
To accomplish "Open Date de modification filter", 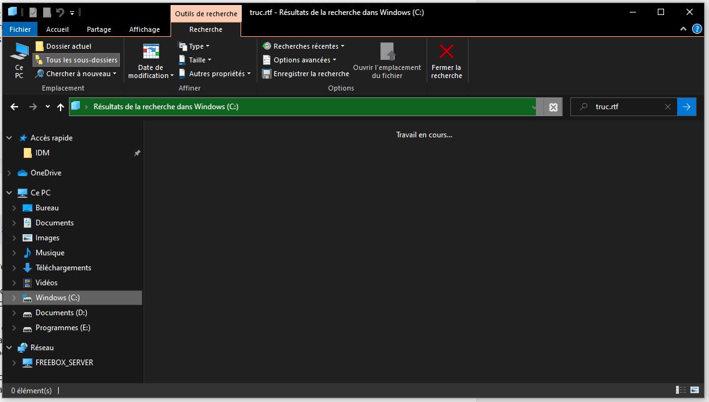I will pos(151,61).
